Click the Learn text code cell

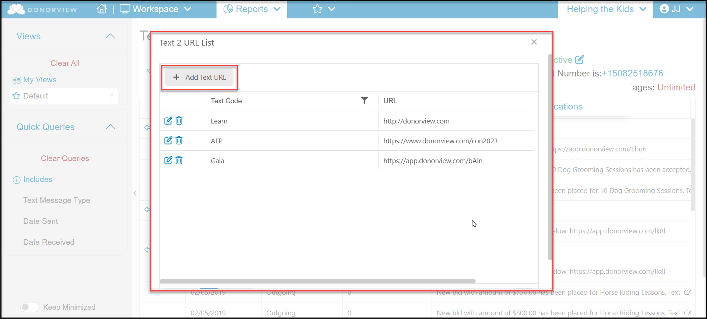pos(292,121)
